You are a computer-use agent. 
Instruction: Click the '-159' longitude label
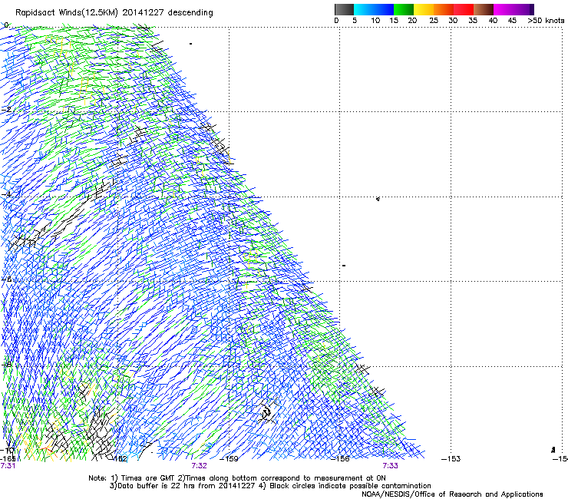pyautogui.click(x=230, y=459)
